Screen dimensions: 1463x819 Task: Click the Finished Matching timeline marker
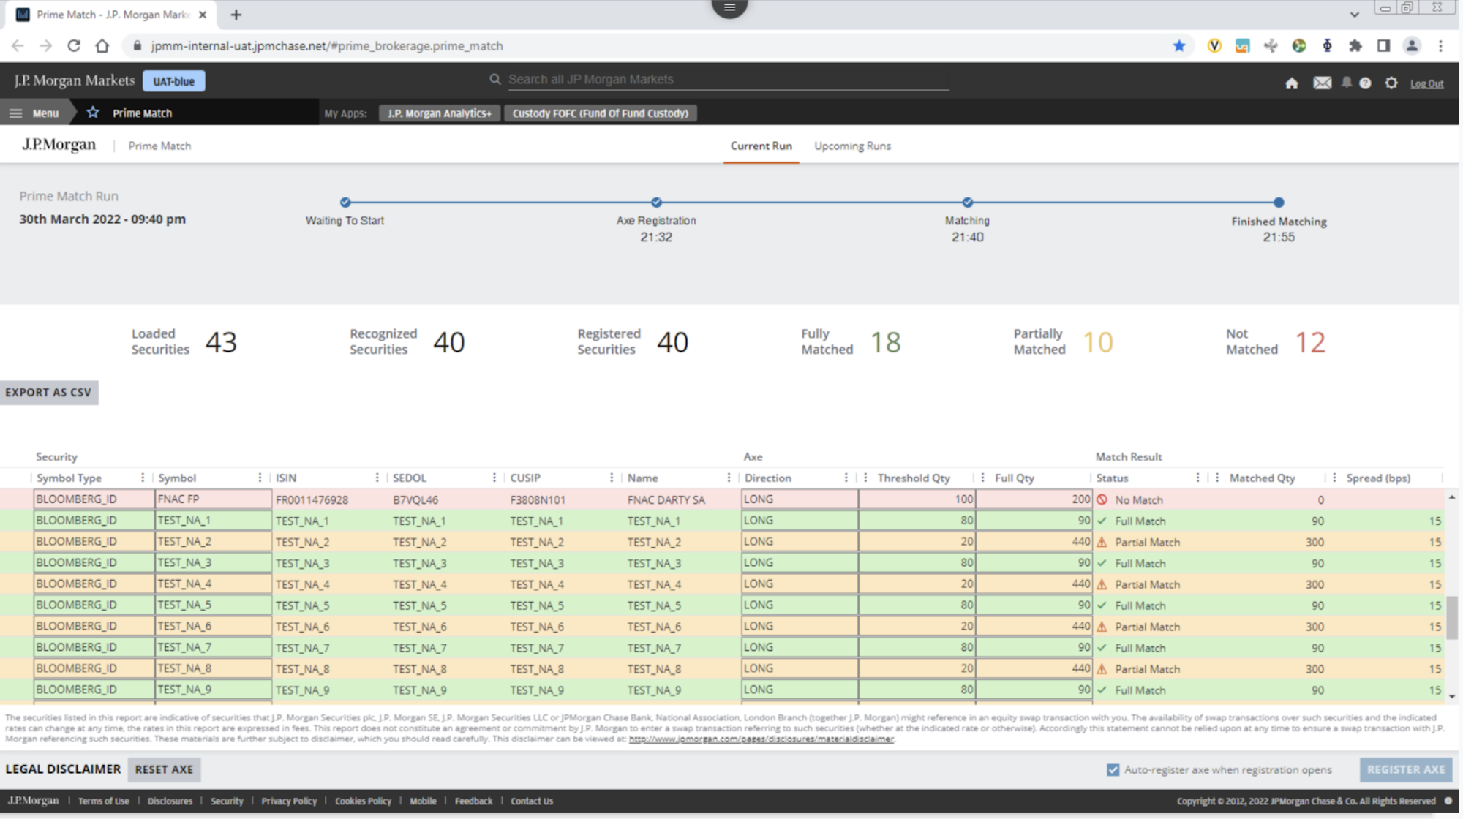coord(1278,203)
